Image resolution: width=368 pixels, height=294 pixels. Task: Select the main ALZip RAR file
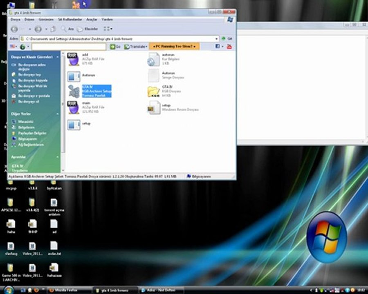pos(86,107)
